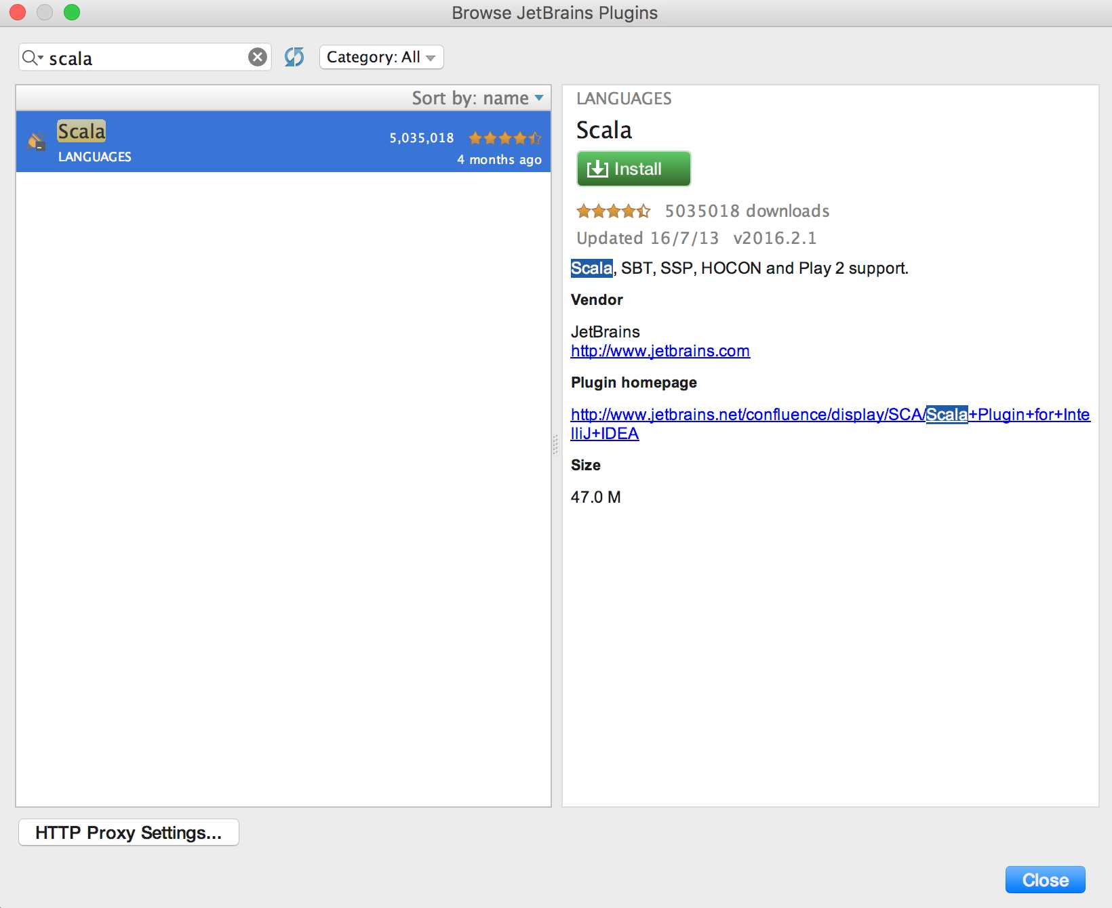Click the search magnifier icon

pyautogui.click(x=32, y=58)
